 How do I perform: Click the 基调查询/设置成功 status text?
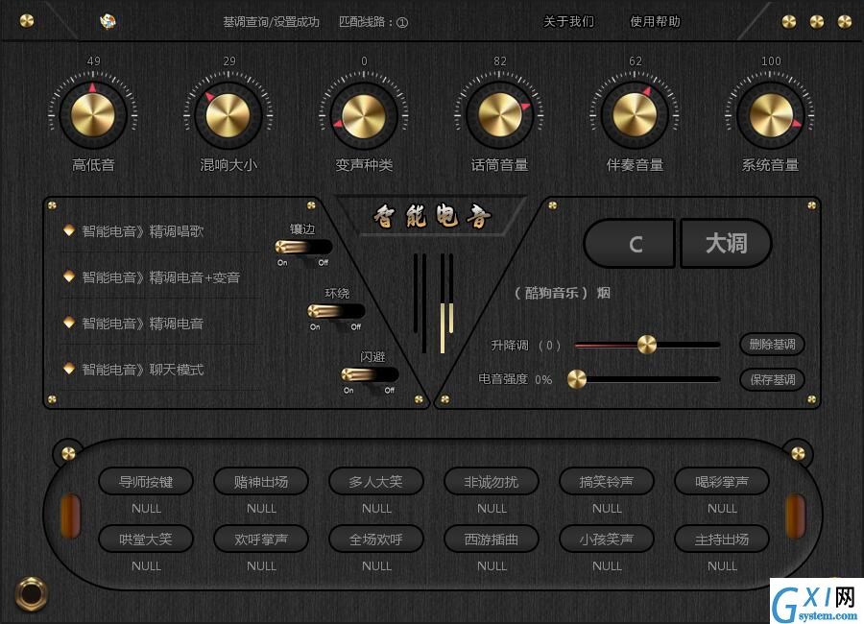coord(271,22)
